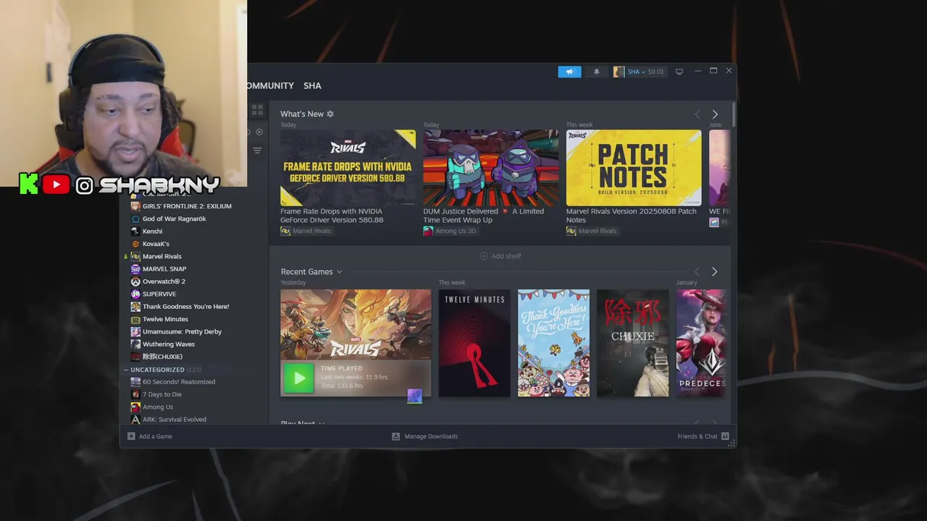Image resolution: width=927 pixels, height=521 pixels.
Task: Select GIRLS' FRONTLINE 2: EXILIUM in list
Action: coord(187,206)
